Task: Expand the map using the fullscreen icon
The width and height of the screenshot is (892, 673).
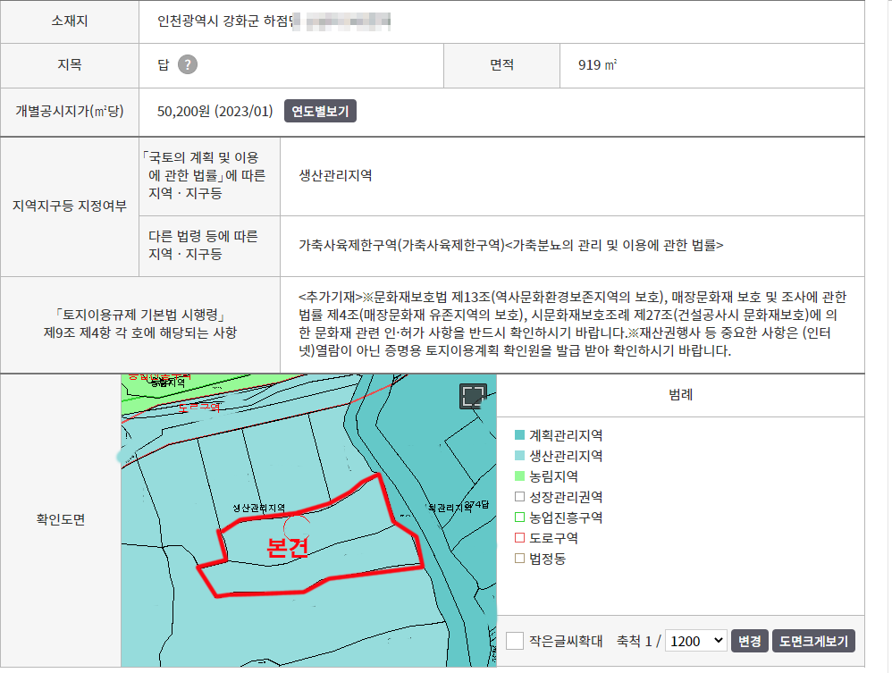Action: (473, 397)
